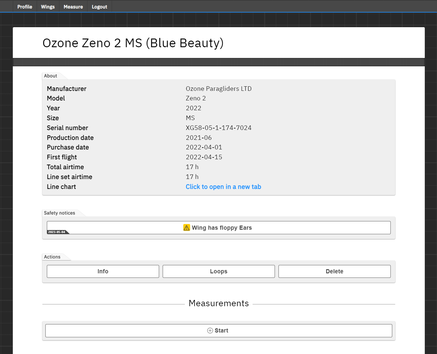Click the Measurements heading
Viewport: 437px width, 354px height.
(219, 303)
